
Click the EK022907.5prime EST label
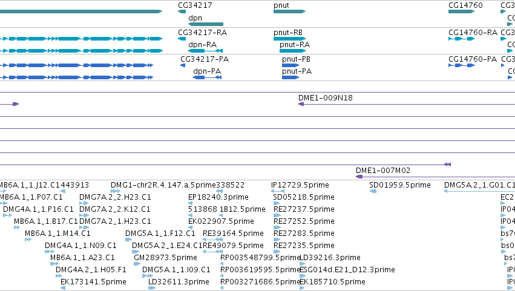click(221, 221)
